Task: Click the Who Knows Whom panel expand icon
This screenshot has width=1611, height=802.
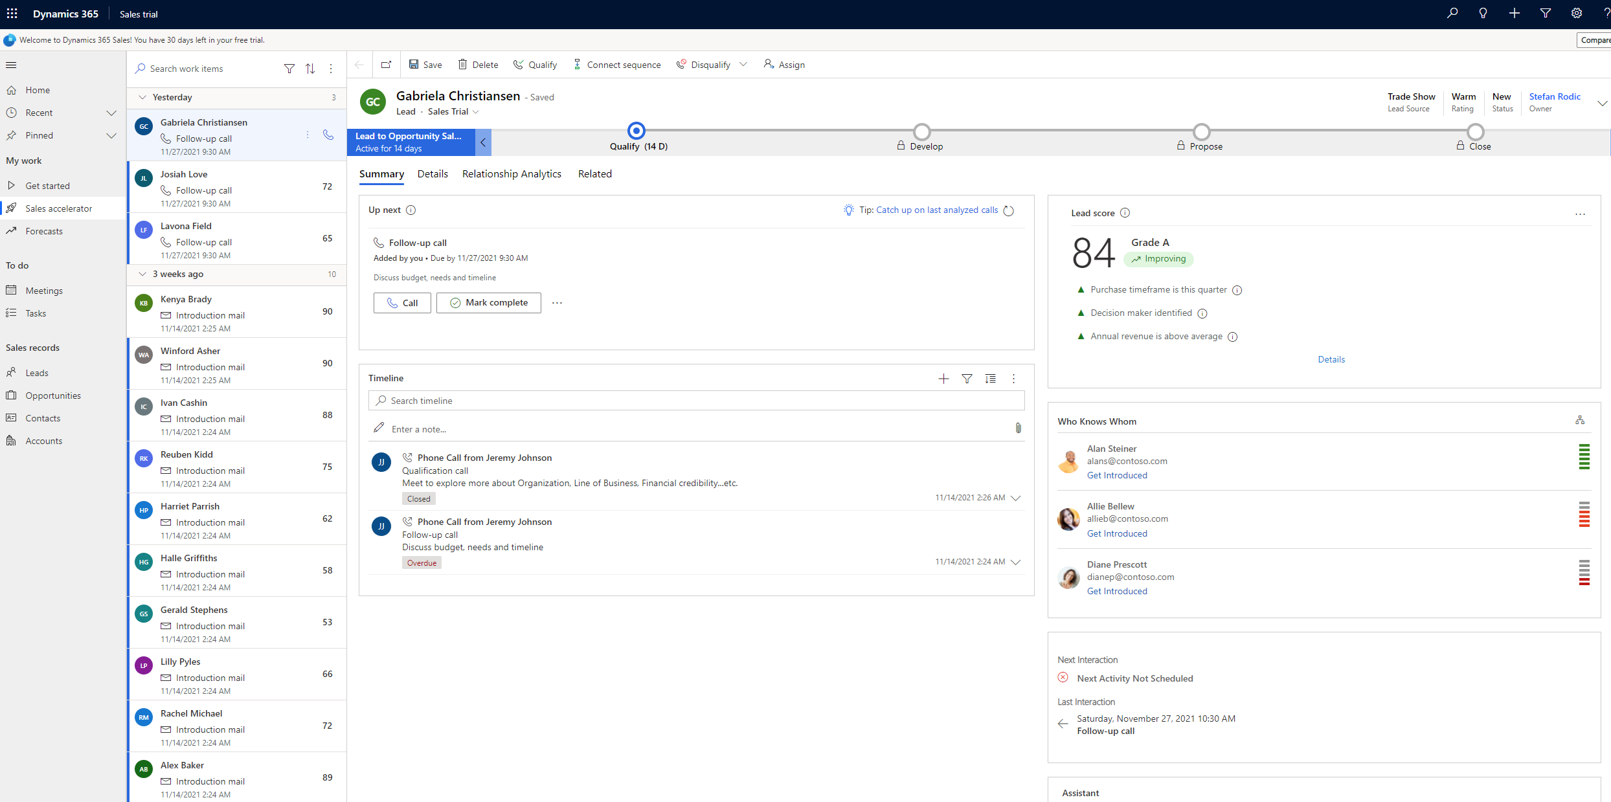Action: tap(1579, 420)
